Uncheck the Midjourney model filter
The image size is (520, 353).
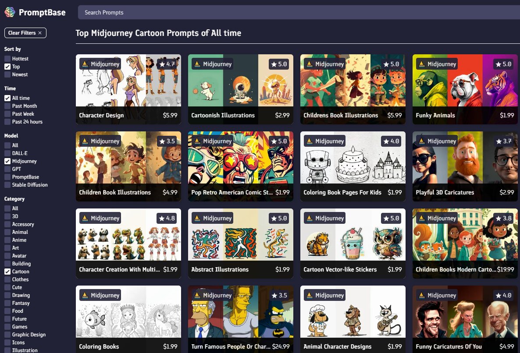coord(7,161)
